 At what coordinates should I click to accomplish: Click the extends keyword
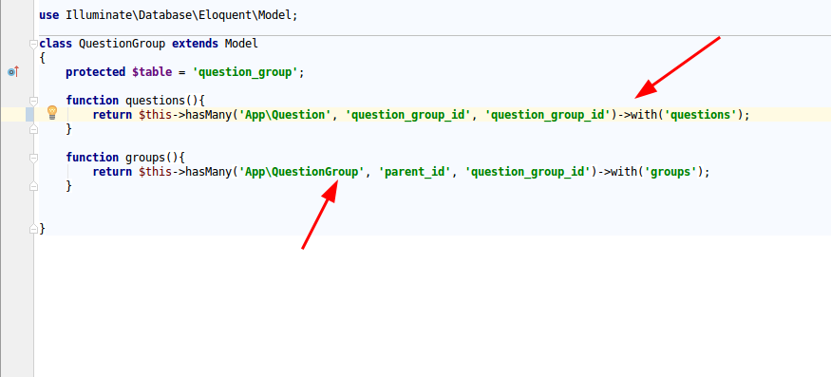195,44
